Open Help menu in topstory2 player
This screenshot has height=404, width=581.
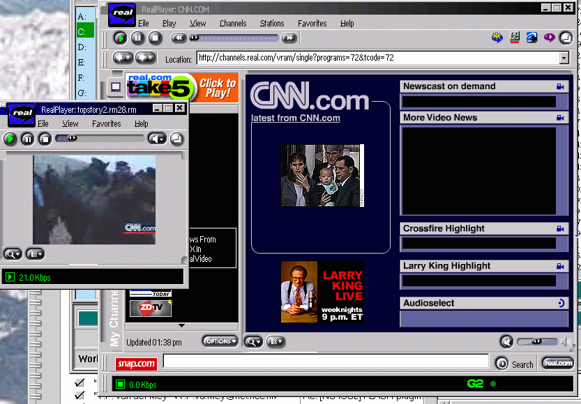coord(141,124)
